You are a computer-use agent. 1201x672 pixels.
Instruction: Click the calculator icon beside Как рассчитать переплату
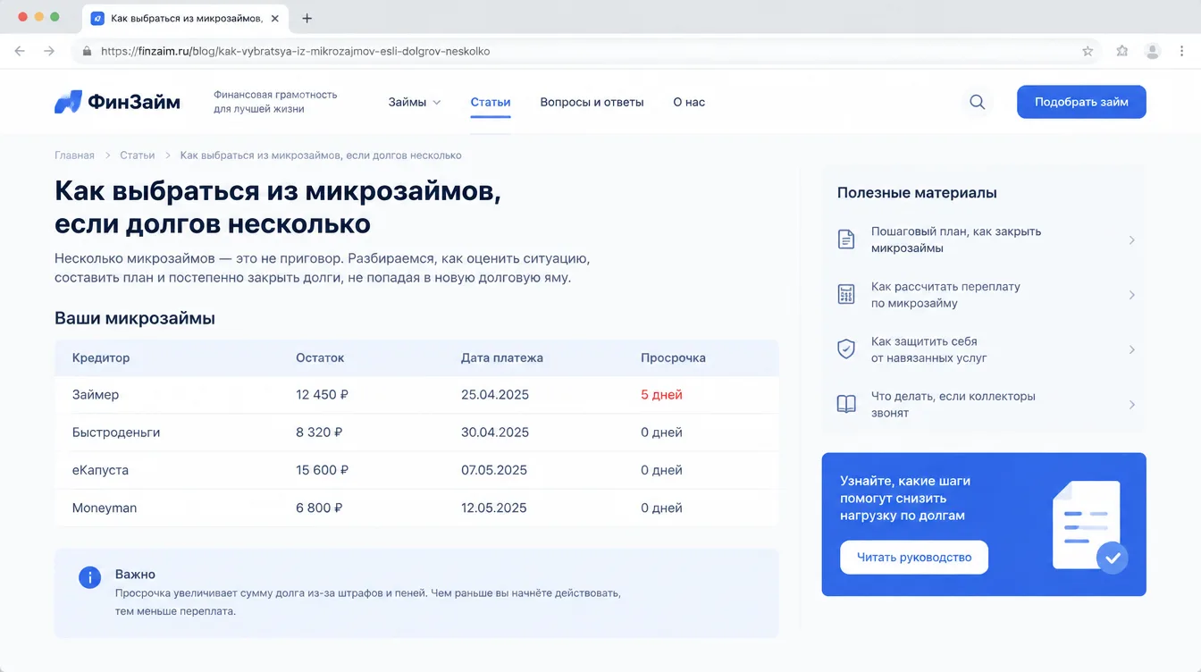point(845,295)
